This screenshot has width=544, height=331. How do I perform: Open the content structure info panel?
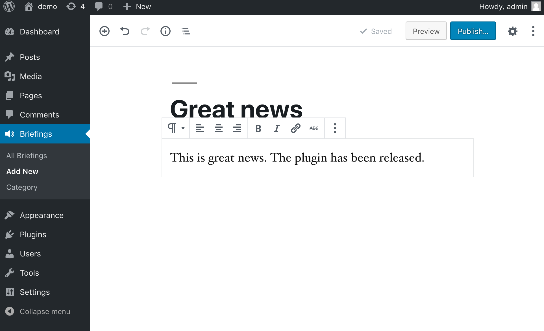[x=166, y=31]
